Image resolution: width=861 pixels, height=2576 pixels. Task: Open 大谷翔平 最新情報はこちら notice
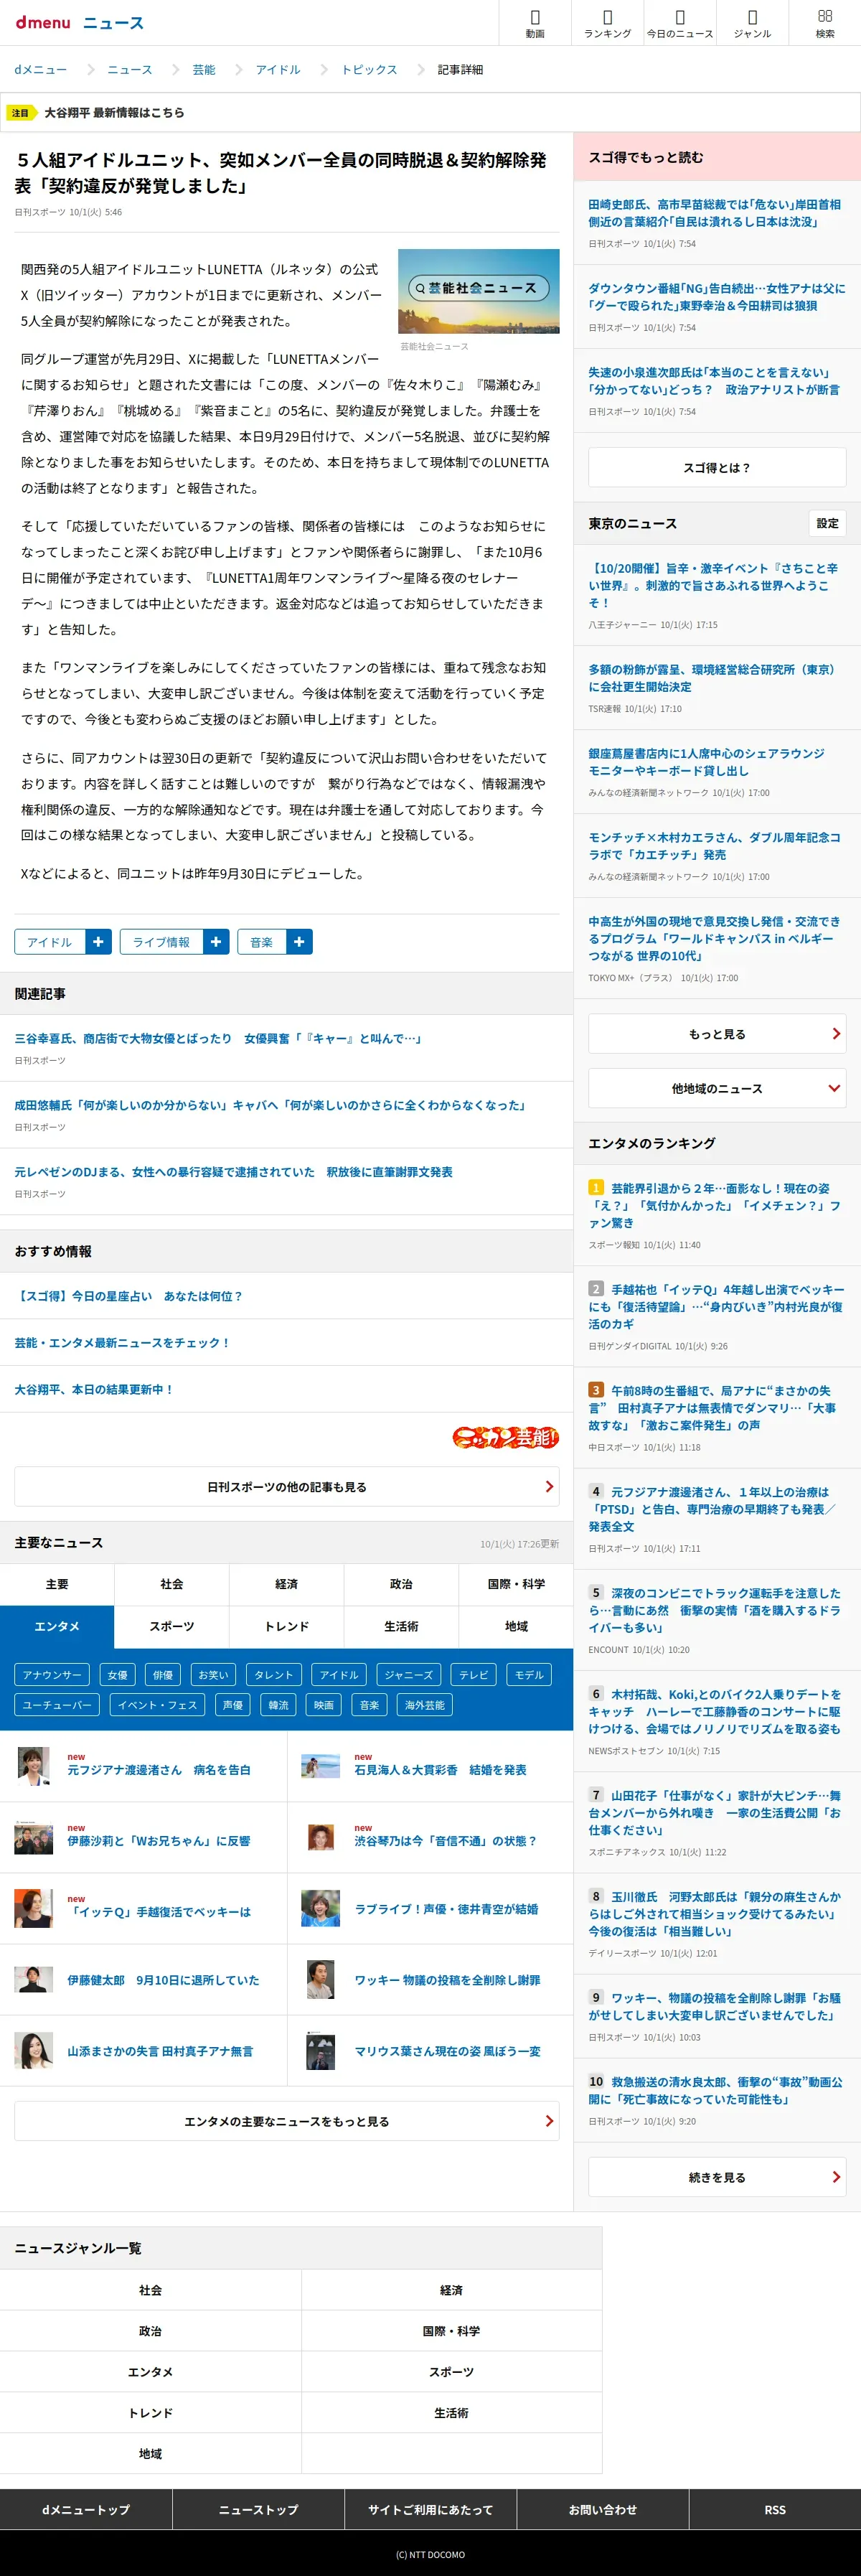click(114, 113)
